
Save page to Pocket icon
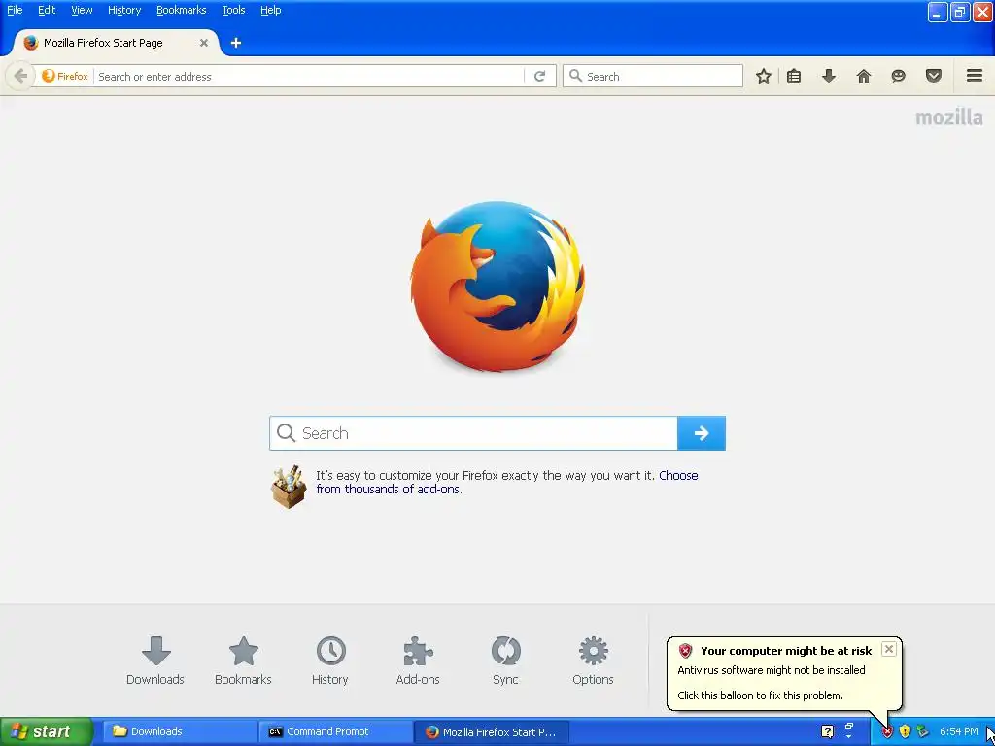click(934, 76)
